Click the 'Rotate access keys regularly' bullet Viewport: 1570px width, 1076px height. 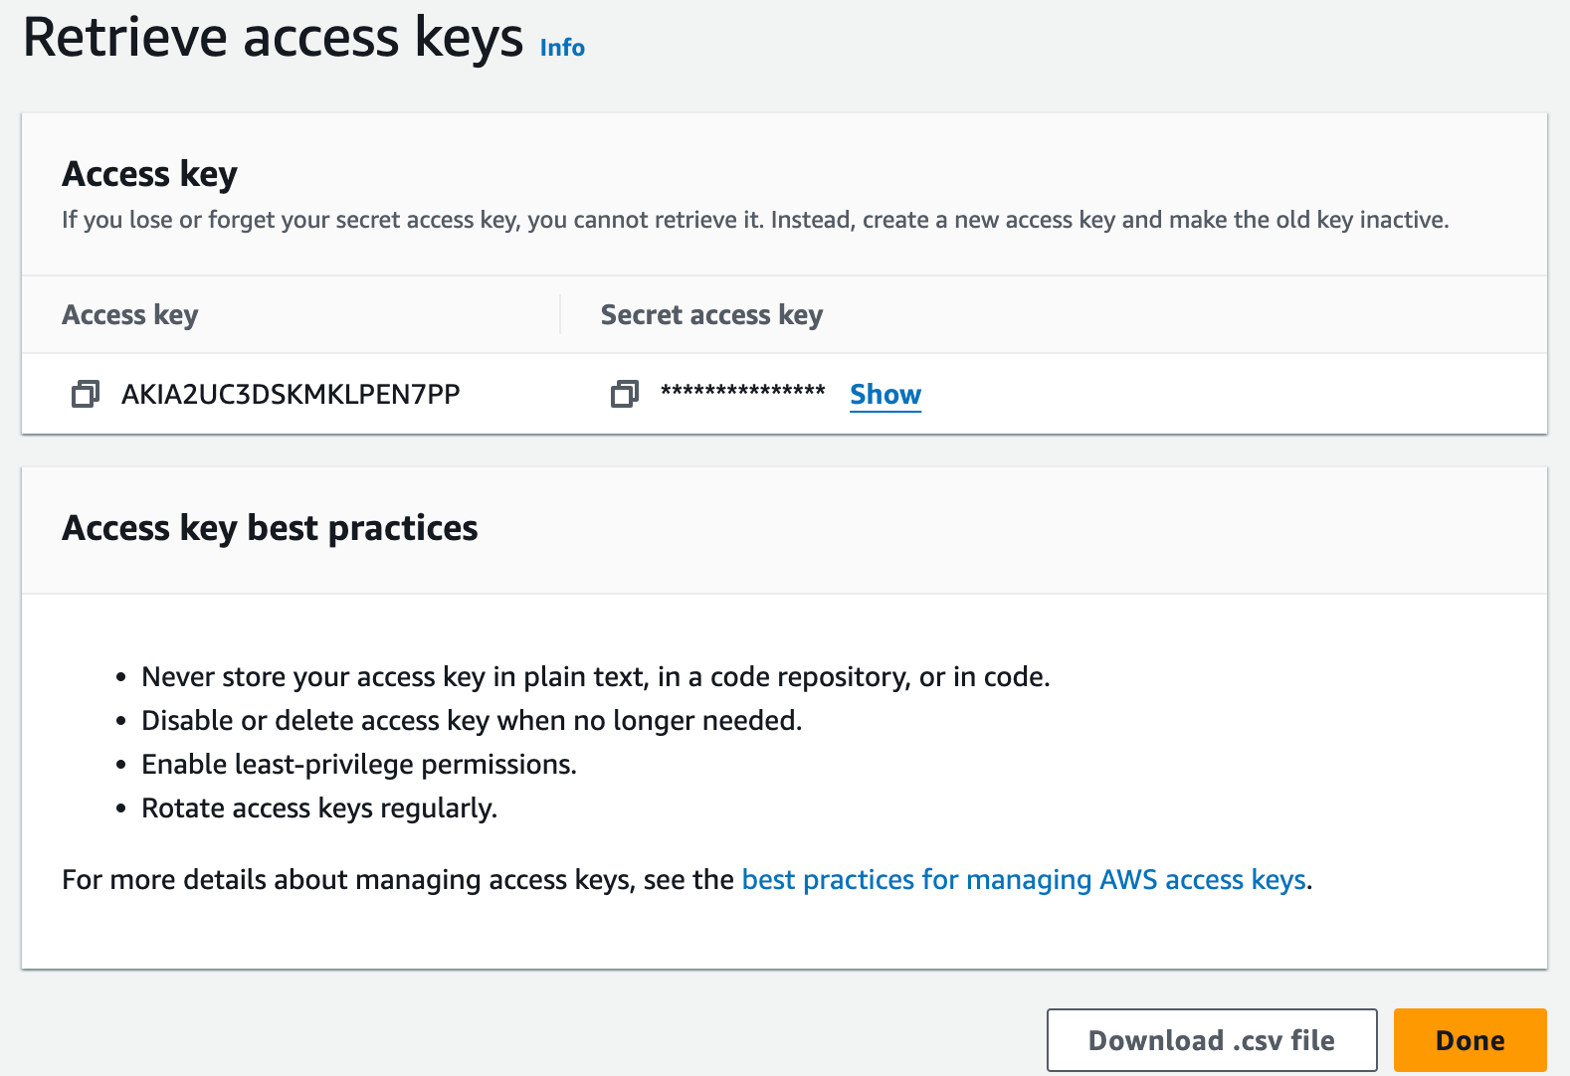318,807
